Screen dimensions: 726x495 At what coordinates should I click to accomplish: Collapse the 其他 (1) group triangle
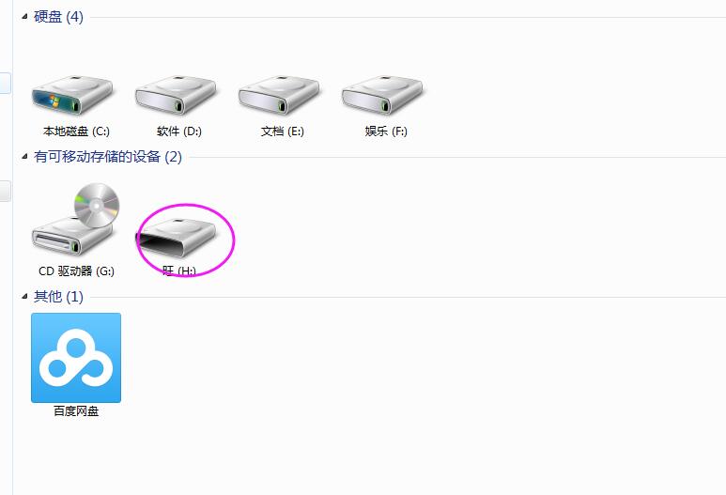coord(24,297)
